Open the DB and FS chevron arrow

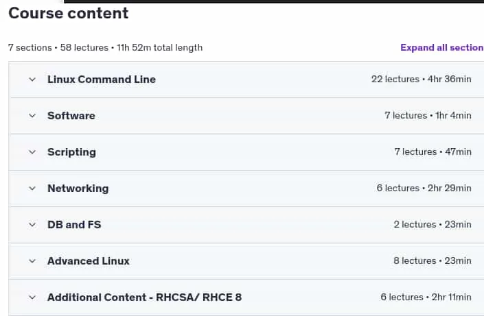(32, 225)
